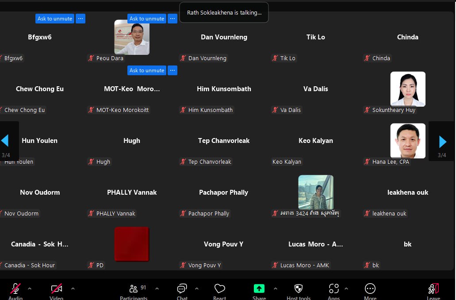
Task: Click muted mic icon beside PHALLY Vannak
Action: (91, 214)
